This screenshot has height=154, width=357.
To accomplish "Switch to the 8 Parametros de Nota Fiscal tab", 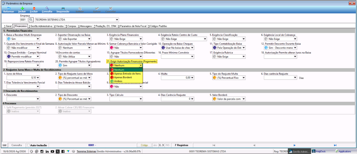I will click(132, 26).
